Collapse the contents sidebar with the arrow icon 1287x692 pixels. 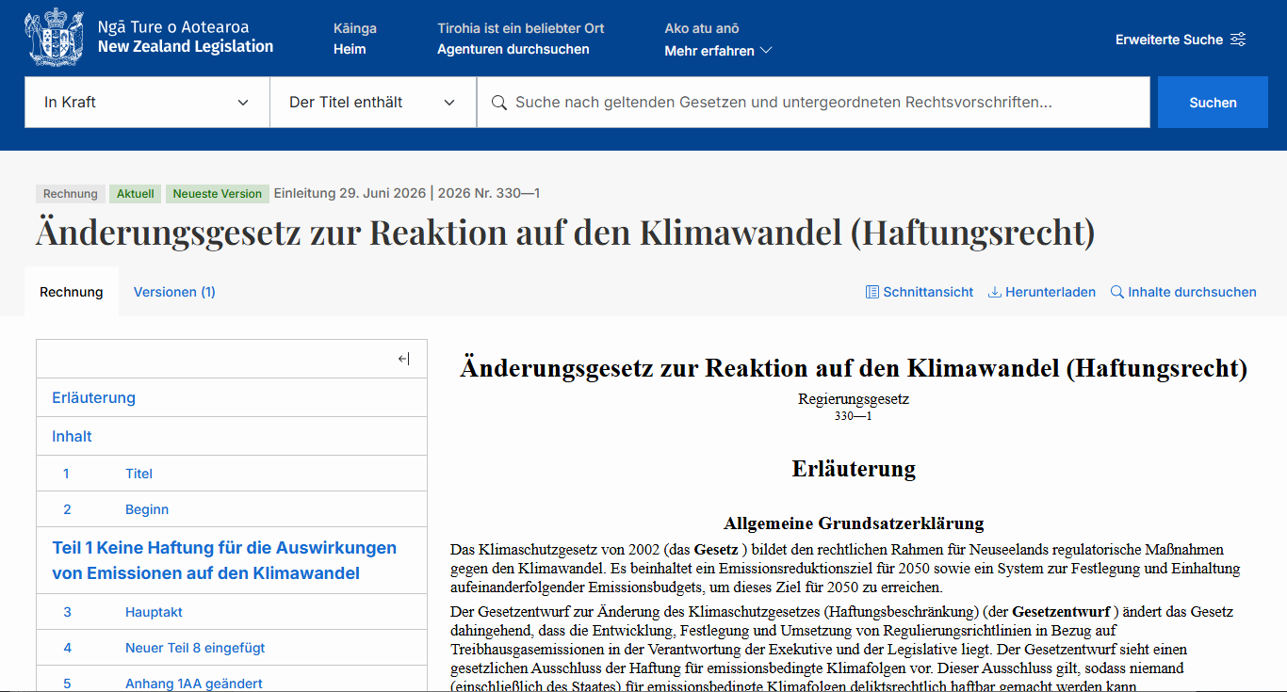403,359
